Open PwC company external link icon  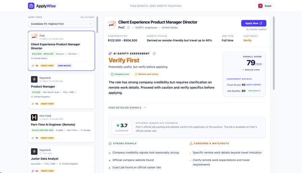pyautogui.click(x=128, y=27)
